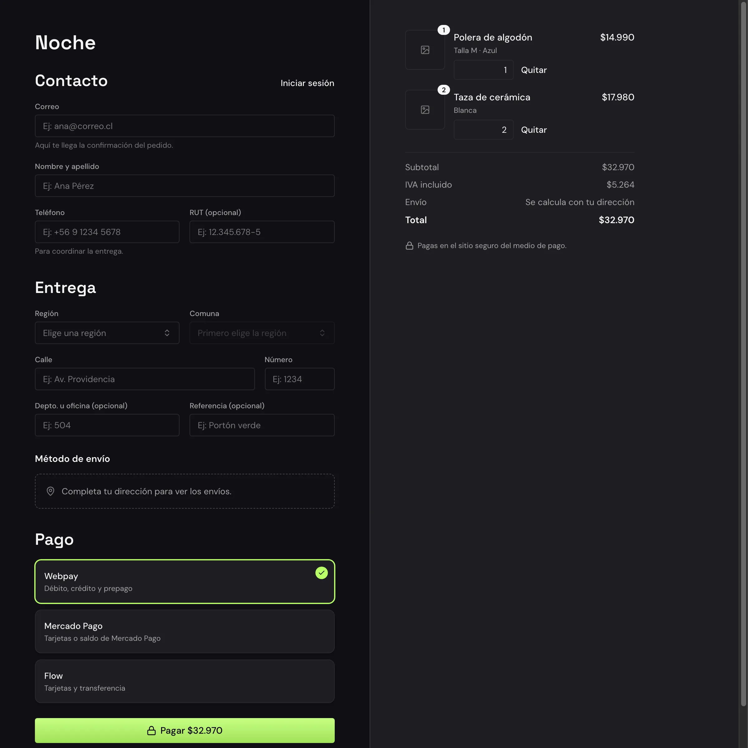Click the "Talla M · Azul" variant text
Screen dimensions: 748x748
click(x=475, y=50)
